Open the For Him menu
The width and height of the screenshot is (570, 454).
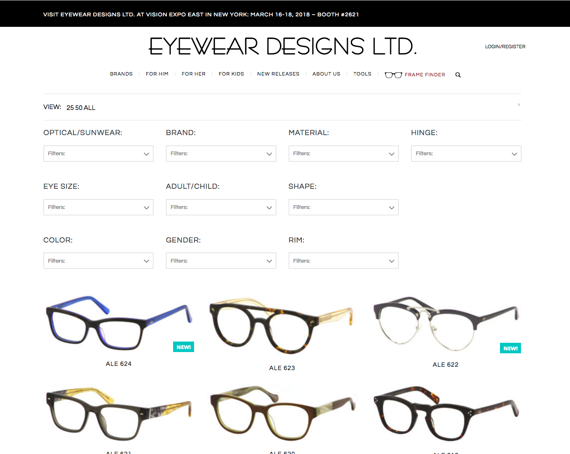(157, 74)
